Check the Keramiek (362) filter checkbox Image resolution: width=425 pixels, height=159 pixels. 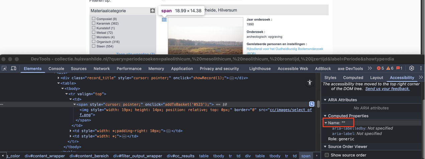coord(94,23)
